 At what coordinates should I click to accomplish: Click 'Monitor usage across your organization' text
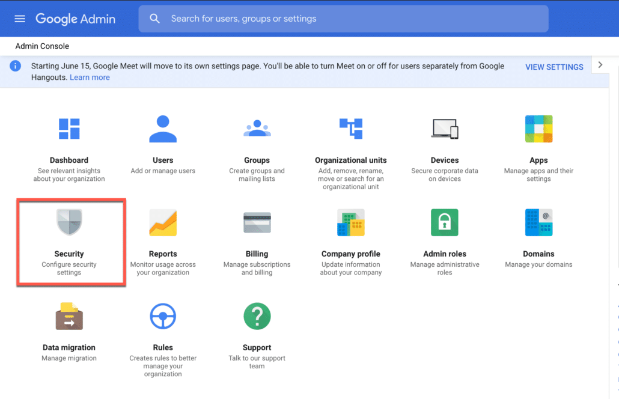tap(163, 269)
